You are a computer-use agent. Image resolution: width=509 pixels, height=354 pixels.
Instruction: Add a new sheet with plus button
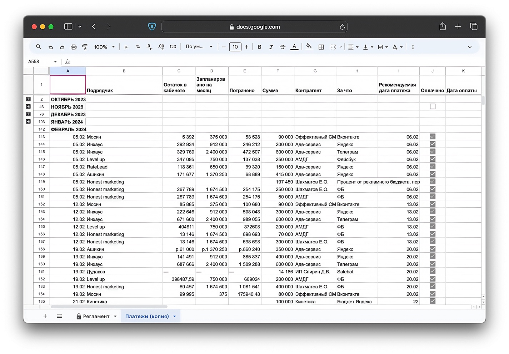45,316
